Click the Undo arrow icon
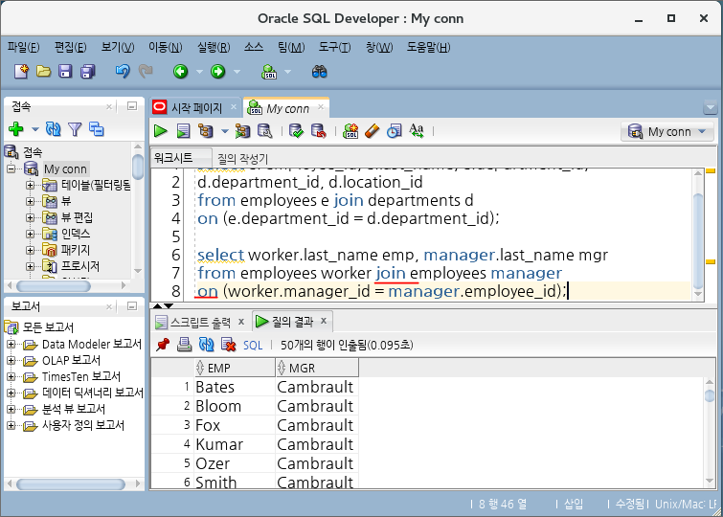This screenshot has height=517, width=723. click(123, 72)
